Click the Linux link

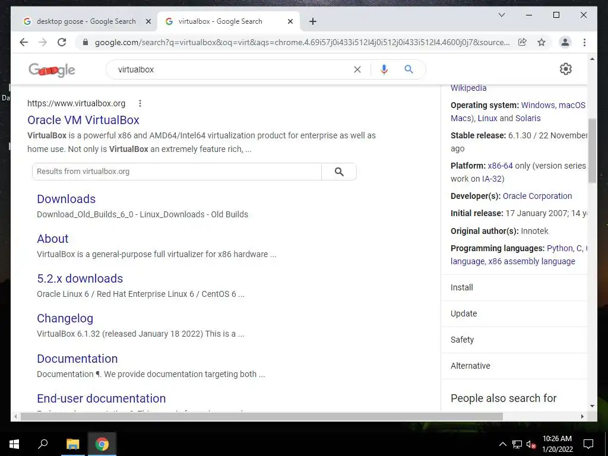pyautogui.click(x=487, y=118)
